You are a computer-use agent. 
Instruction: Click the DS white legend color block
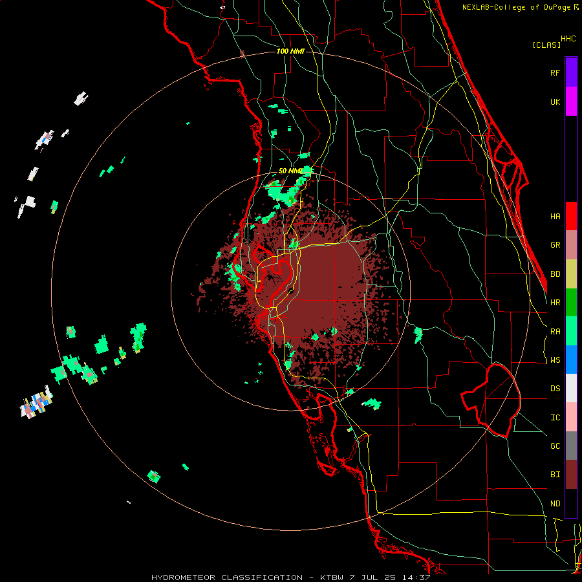coord(571,388)
